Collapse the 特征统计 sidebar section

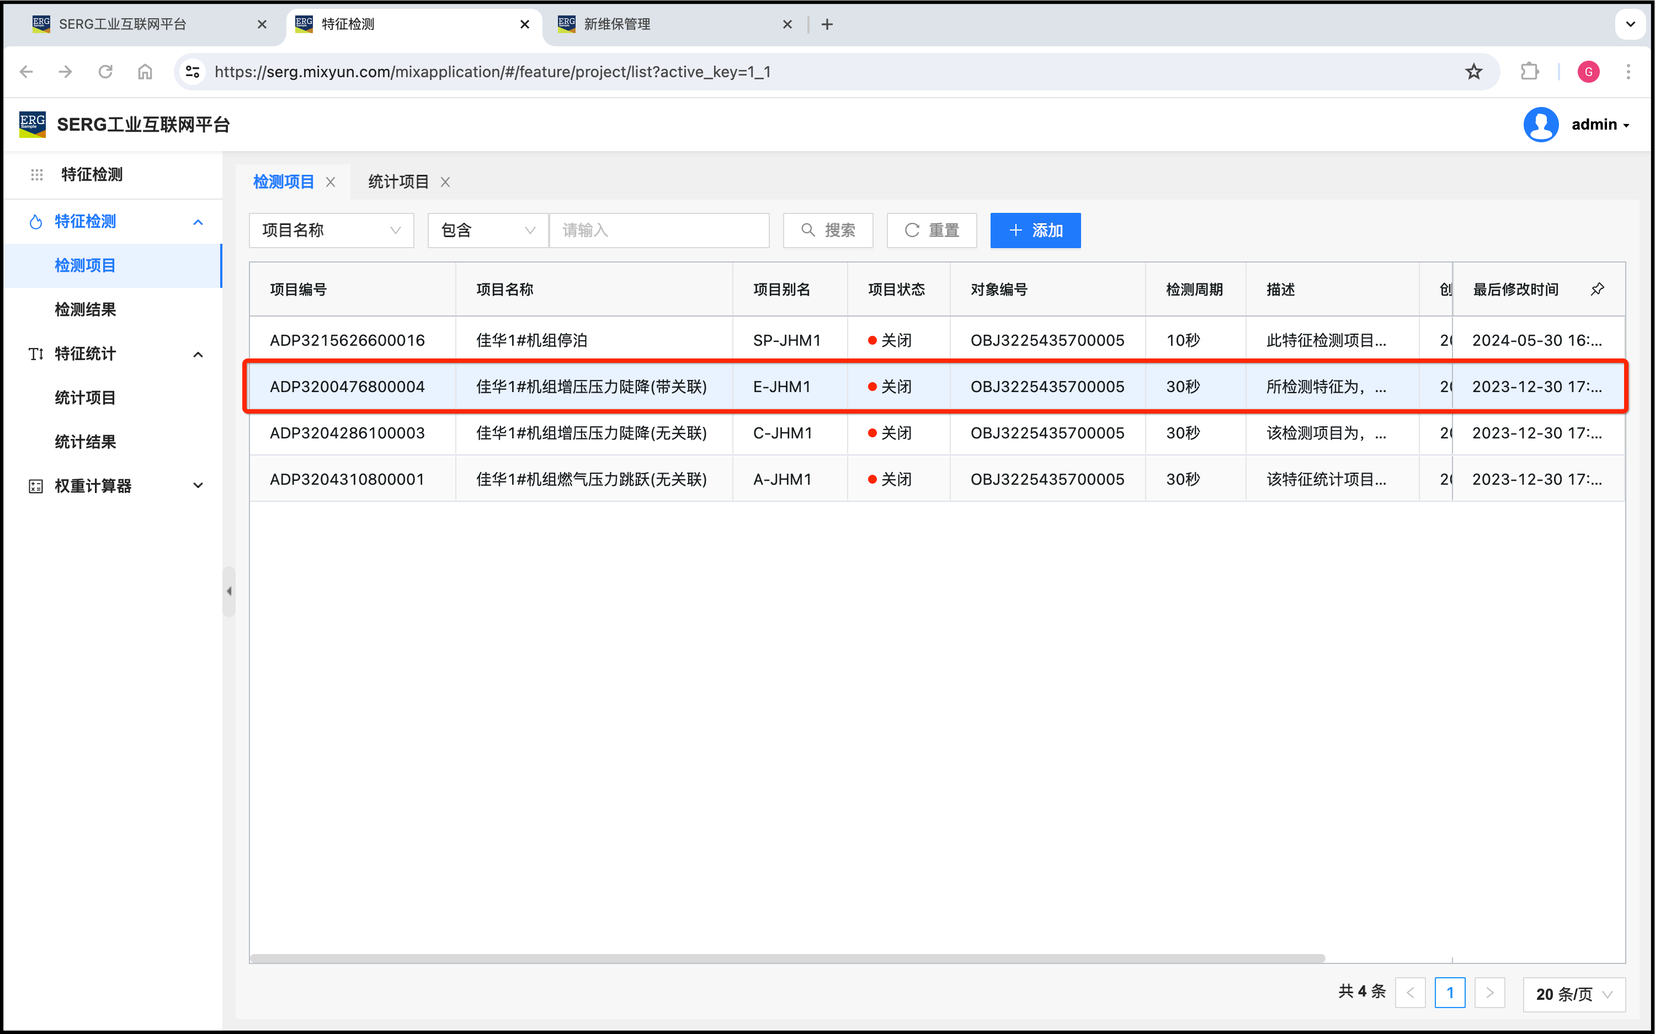198,354
